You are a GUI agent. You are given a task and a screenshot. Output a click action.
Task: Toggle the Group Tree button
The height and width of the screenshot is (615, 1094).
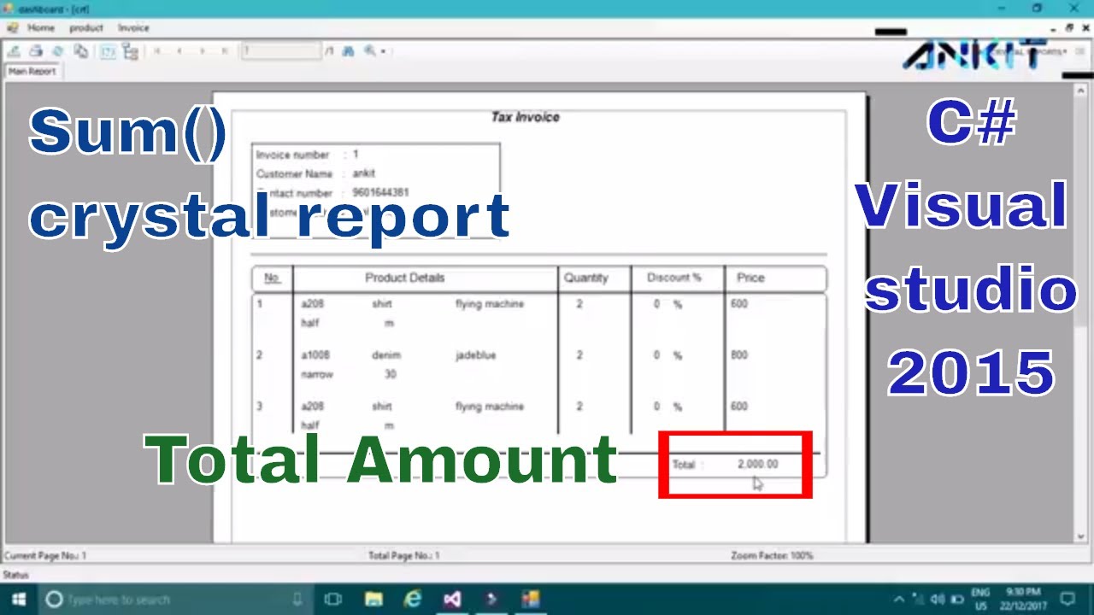point(130,51)
